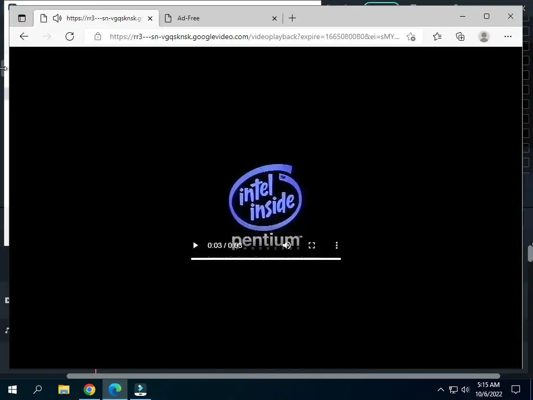Screen dimensions: 533x400
Task: Enter video fullscreen mode
Action: point(312,245)
